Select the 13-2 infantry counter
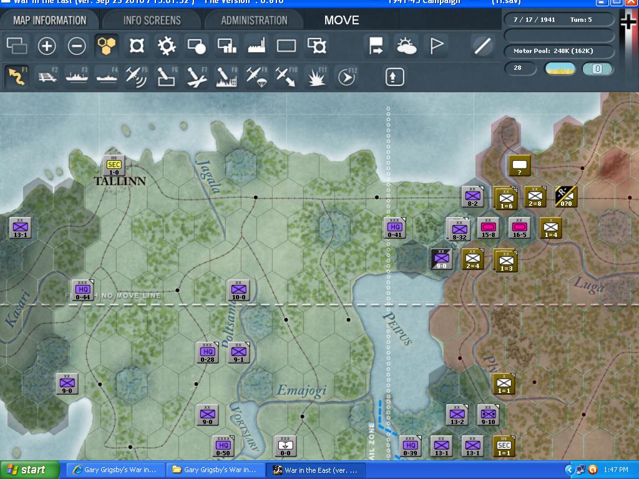 tap(457, 415)
